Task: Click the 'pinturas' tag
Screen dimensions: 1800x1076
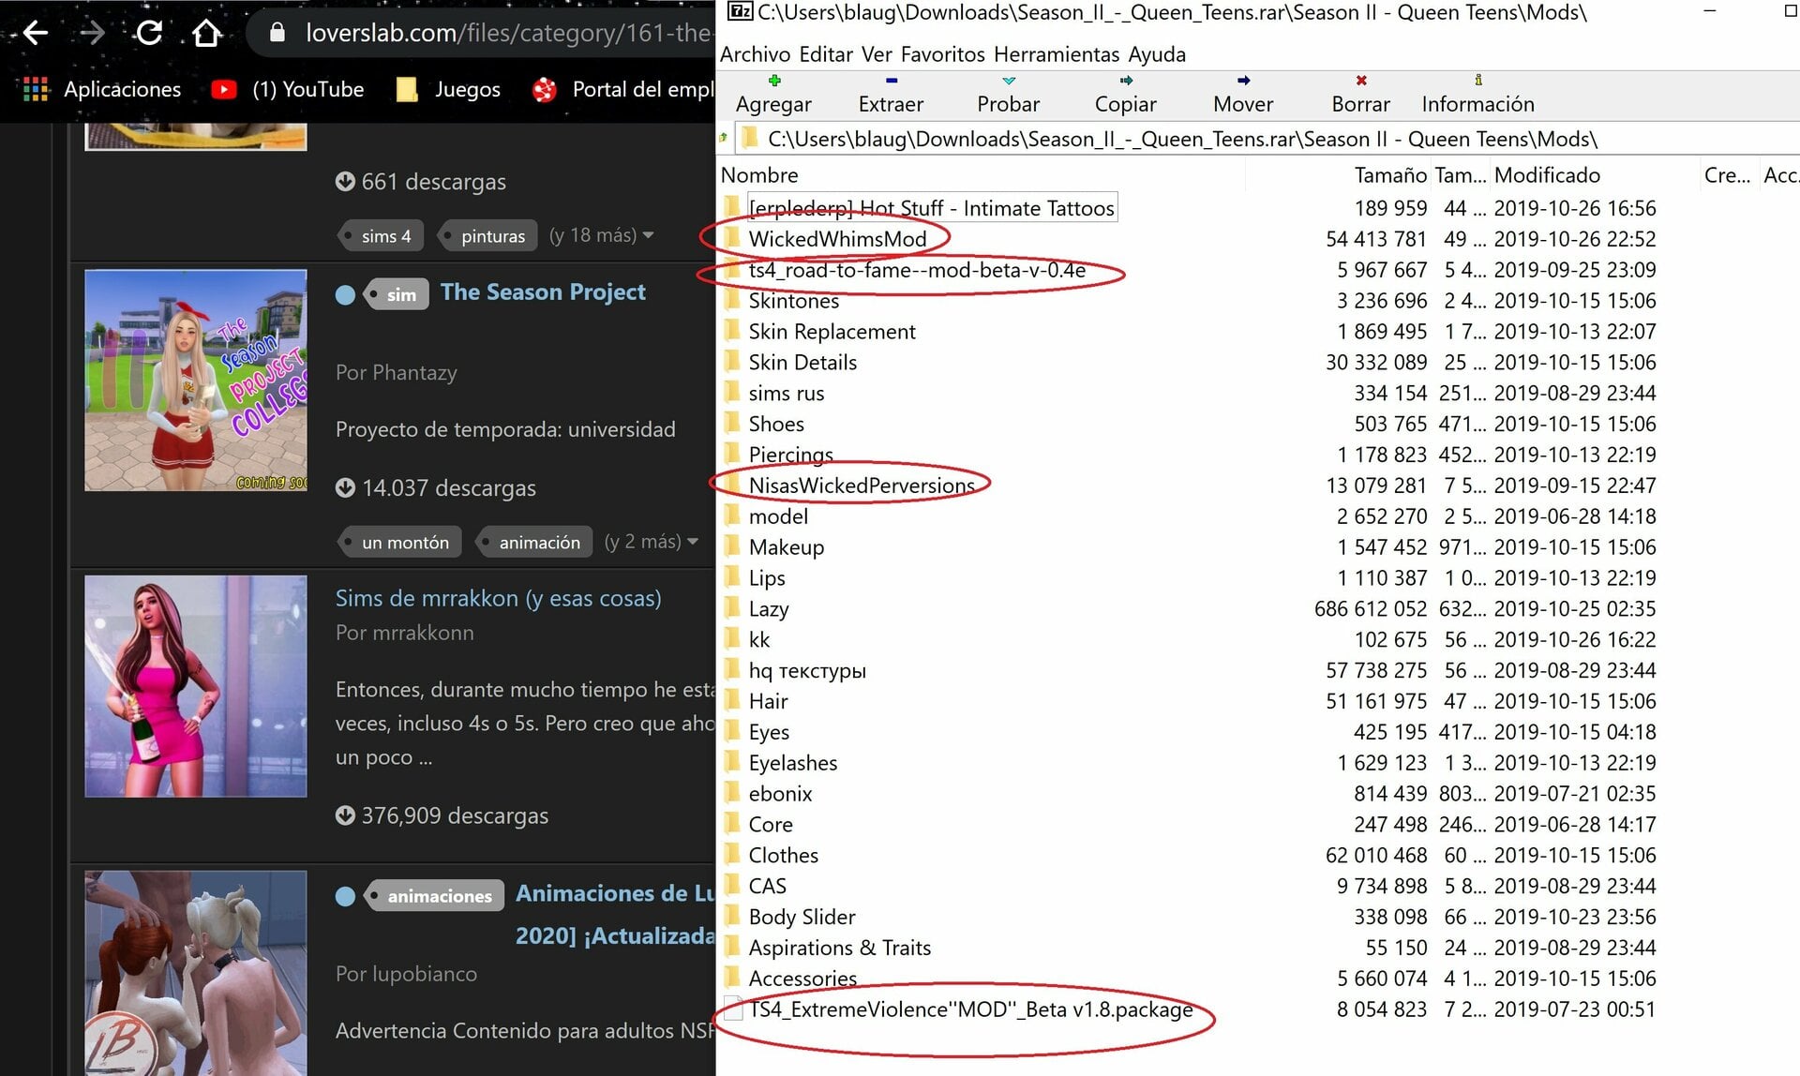Action: (487, 236)
